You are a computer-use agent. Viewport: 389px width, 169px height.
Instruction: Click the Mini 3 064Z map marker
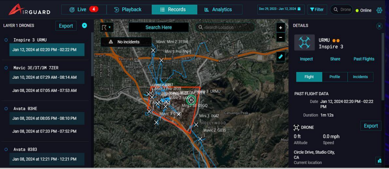196,124
